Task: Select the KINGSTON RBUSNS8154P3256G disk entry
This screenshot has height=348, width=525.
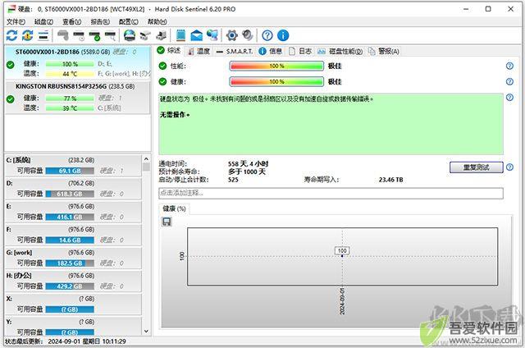Action: [x=77, y=98]
